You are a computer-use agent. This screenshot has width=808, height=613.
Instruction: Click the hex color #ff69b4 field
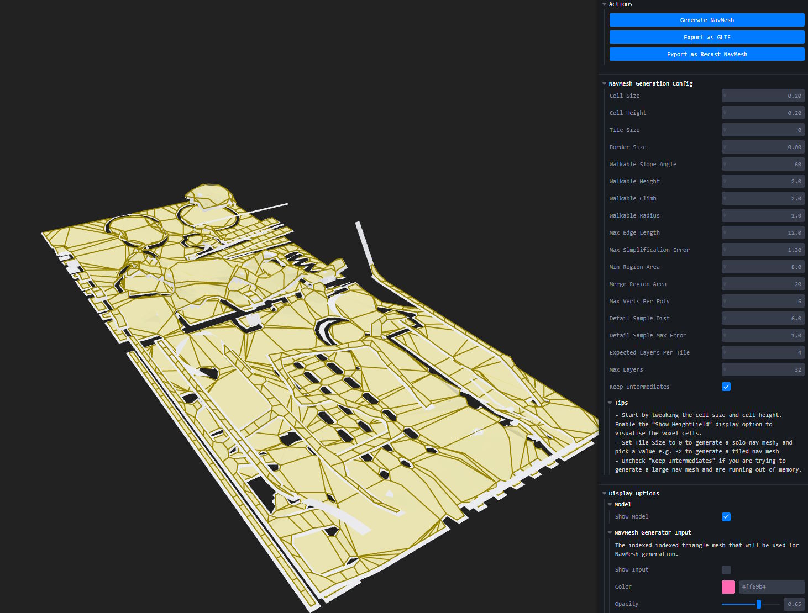tap(771, 587)
